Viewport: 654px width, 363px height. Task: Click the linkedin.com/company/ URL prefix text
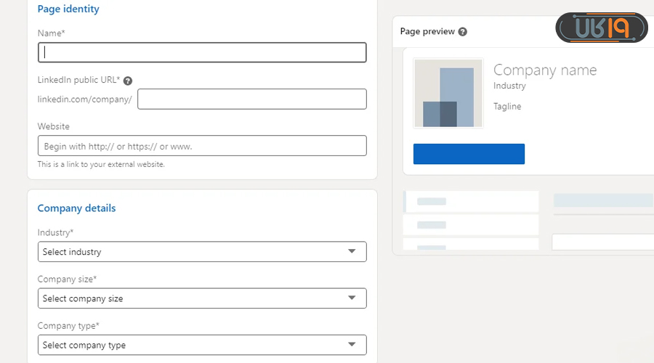[x=85, y=99]
